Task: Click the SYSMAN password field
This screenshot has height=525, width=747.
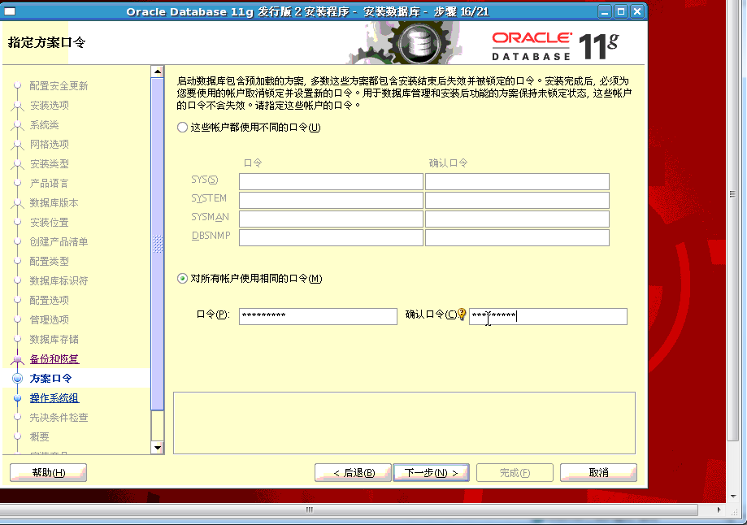Action: [x=331, y=219]
